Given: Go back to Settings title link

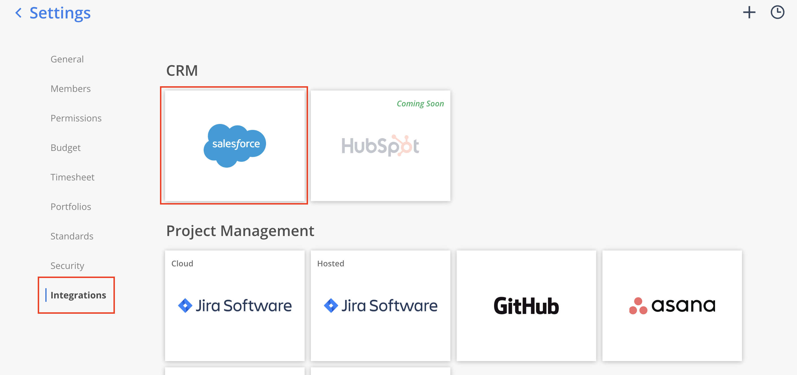Looking at the screenshot, I should pos(60,13).
